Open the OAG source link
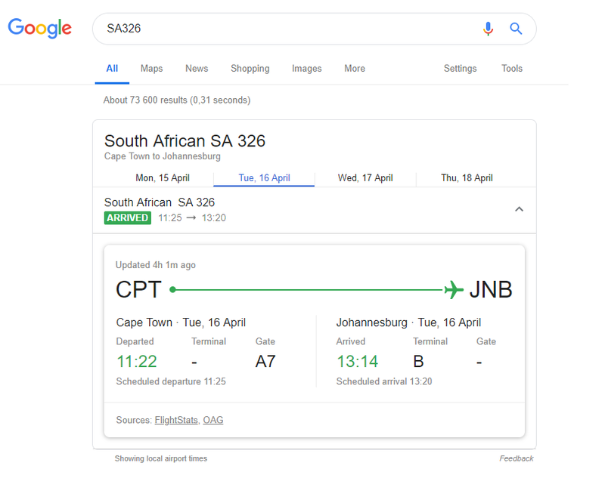Viewport: 605px width, 478px height. (213, 420)
